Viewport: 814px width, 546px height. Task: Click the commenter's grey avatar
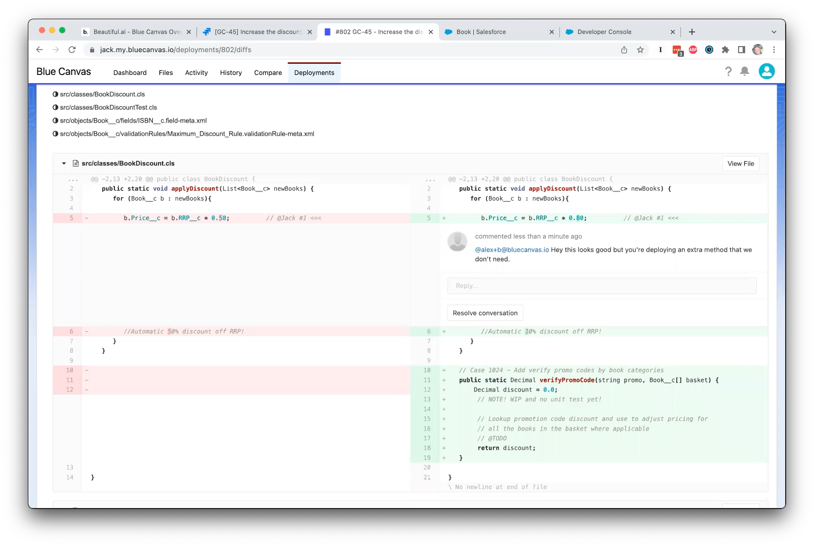(457, 242)
